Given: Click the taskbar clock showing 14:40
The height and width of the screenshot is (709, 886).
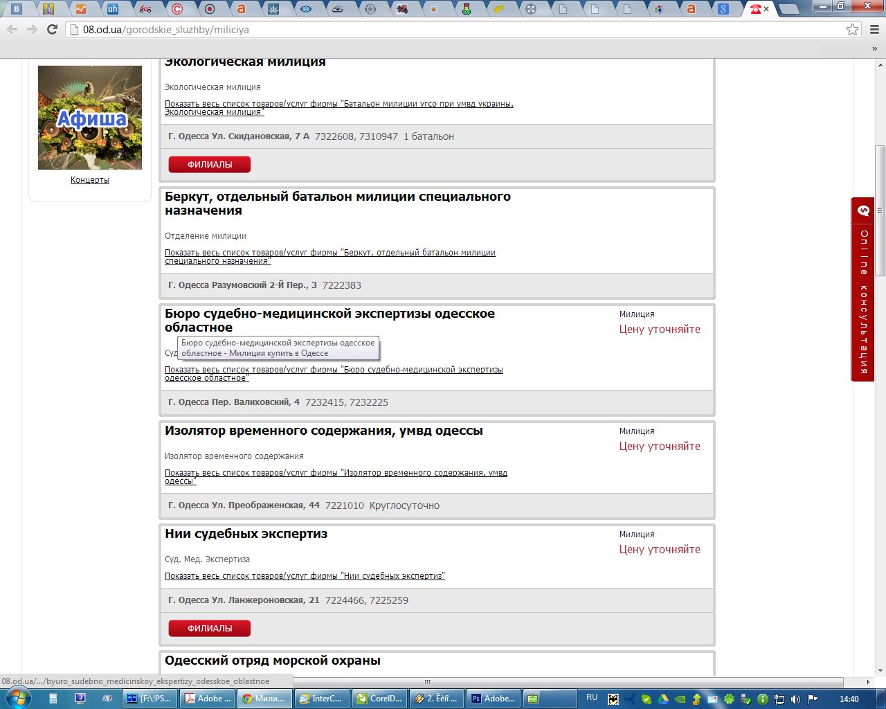Looking at the screenshot, I should [849, 699].
